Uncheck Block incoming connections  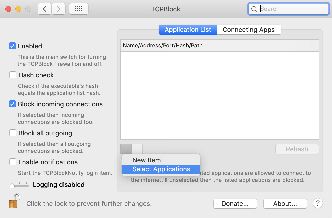click(12, 104)
